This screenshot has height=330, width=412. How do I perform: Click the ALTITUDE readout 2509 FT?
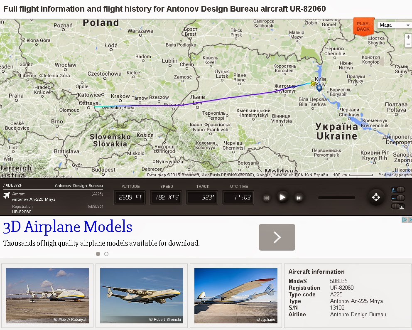(130, 197)
